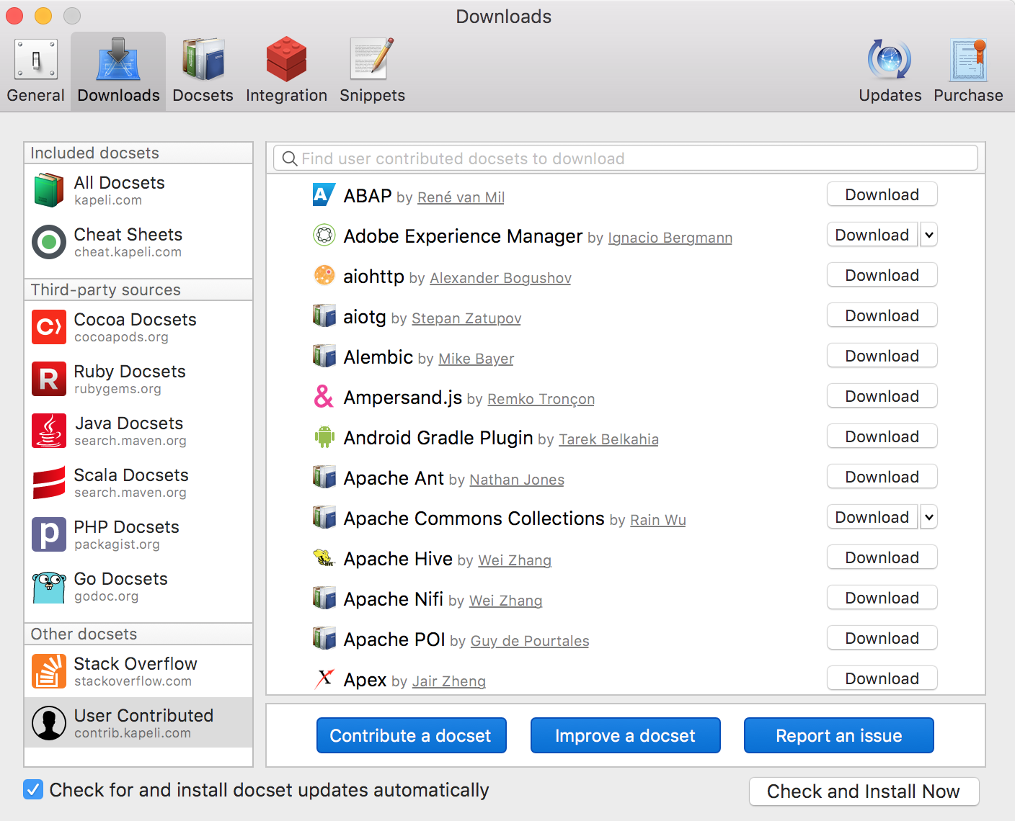Select the Go Docsets source
This screenshot has height=821, width=1015.
click(48, 586)
